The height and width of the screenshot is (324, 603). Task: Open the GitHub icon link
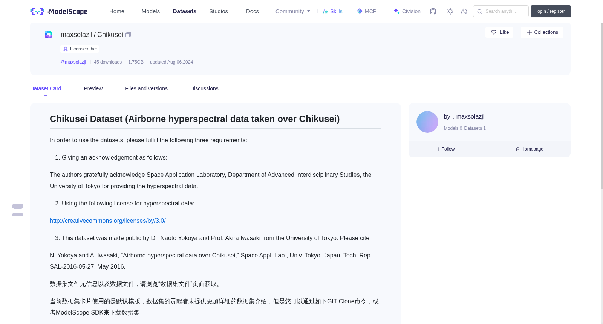tap(433, 11)
